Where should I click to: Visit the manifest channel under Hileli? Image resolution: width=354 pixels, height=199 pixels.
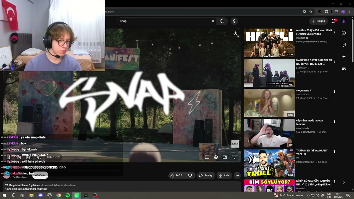pos(301,38)
